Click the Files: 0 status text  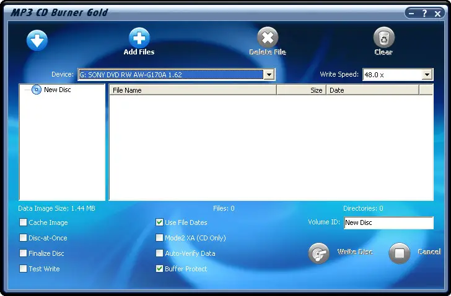224,208
